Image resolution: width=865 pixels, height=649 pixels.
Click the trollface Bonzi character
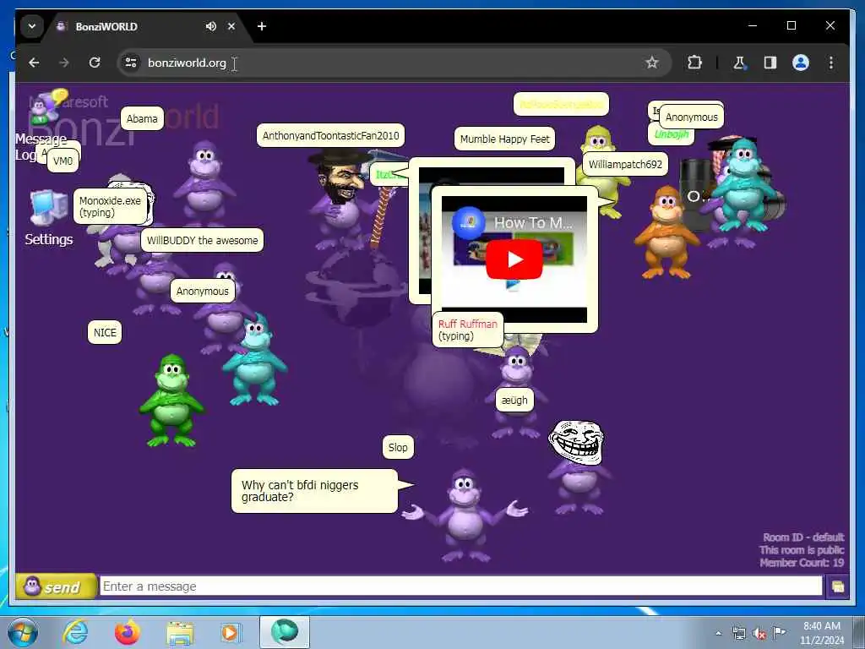click(x=579, y=466)
